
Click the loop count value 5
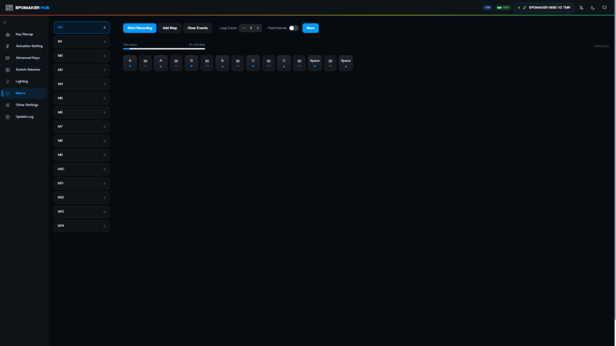point(251,28)
